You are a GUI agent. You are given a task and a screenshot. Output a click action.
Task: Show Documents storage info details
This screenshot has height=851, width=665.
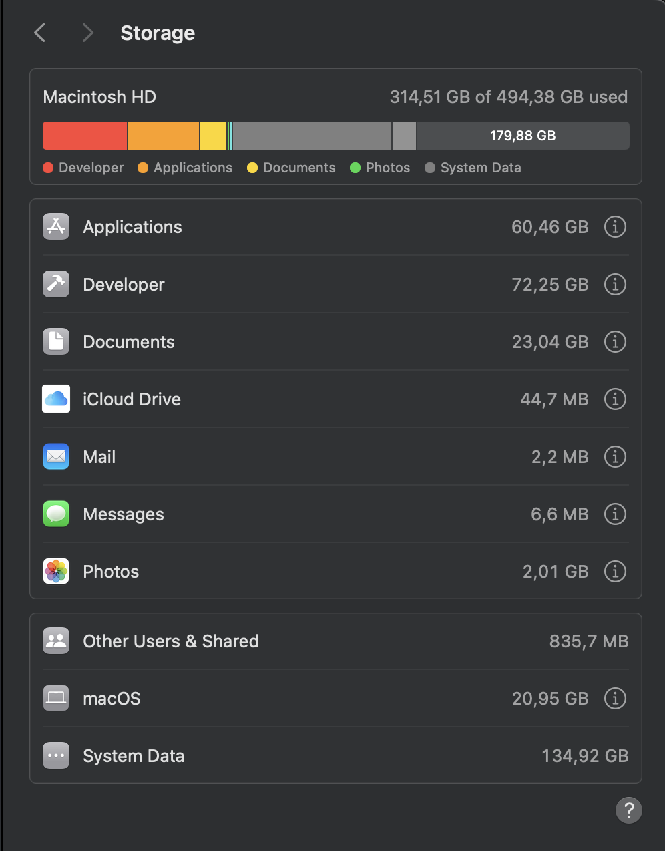coord(615,342)
